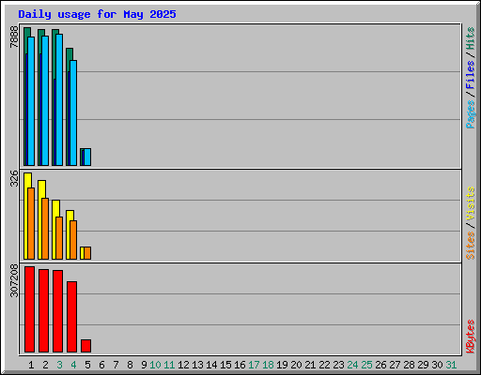481x375 pixels.
Task: Click the blue Files legend label
Action: tap(470, 74)
